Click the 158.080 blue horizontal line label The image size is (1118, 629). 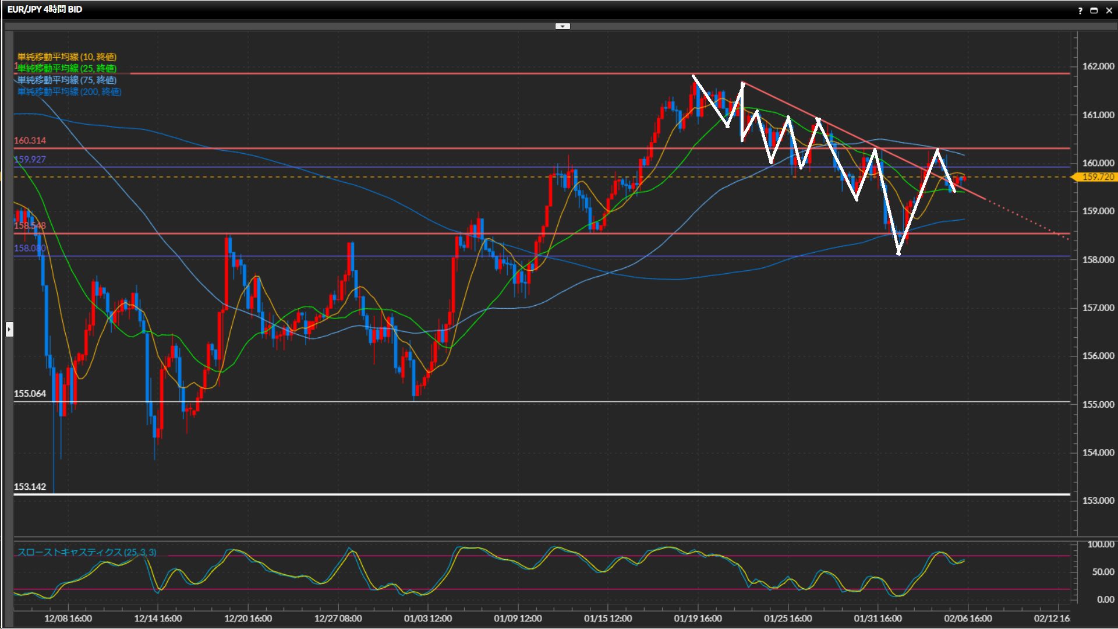(29, 248)
